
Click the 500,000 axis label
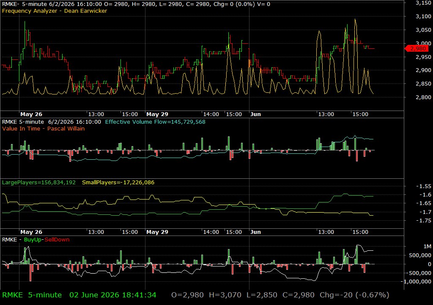(420, 255)
